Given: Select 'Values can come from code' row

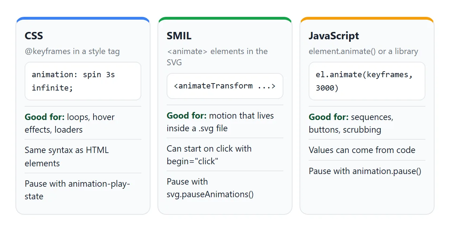Looking at the screenshot, I should 367,150.
